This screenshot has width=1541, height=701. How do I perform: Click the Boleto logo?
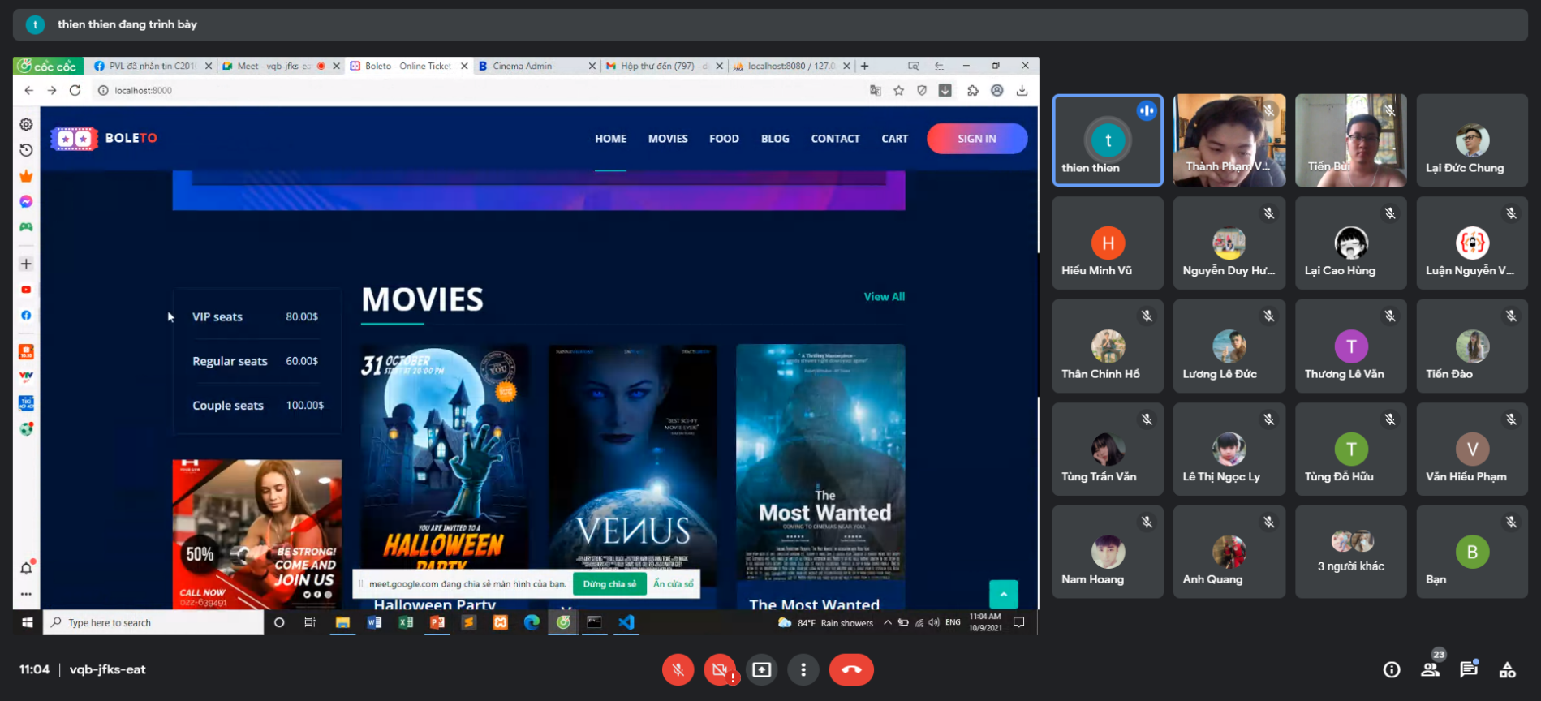104,139
